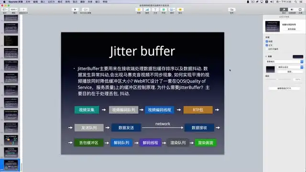Select the currently highlighted last slide thumbnail
The height and width of the screenshot is (172, 306).
[11, 165]
